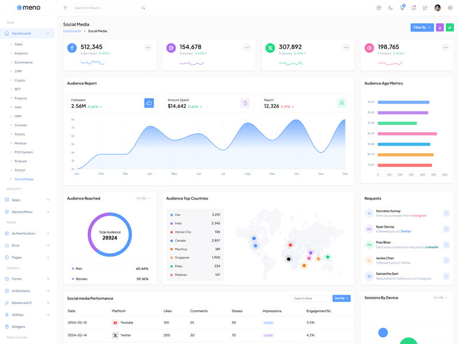Click the Dashboards breadcrumb link
Image resolution: width=459 pixels, height=344 pixels.
click(x=72, y=31)
